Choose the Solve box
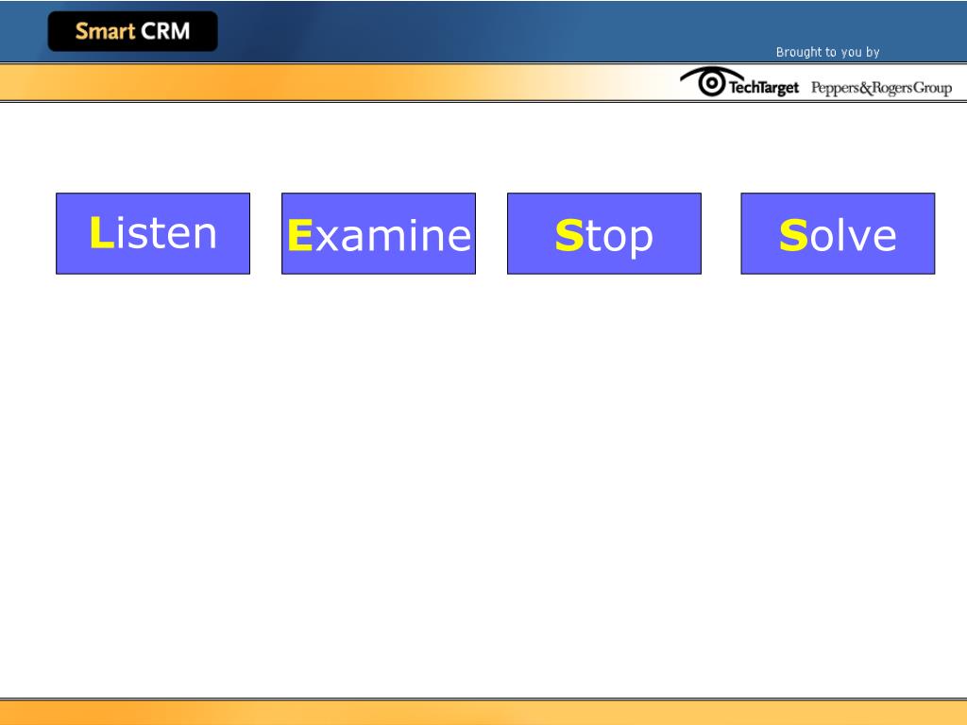This screenshot has width=967, height=725. click(839, 234)
